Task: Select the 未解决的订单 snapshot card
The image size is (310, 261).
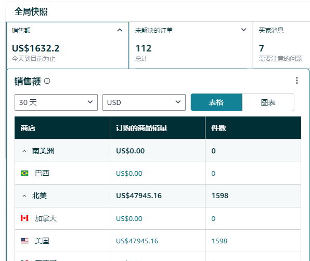Action: (x=191, y=45)
